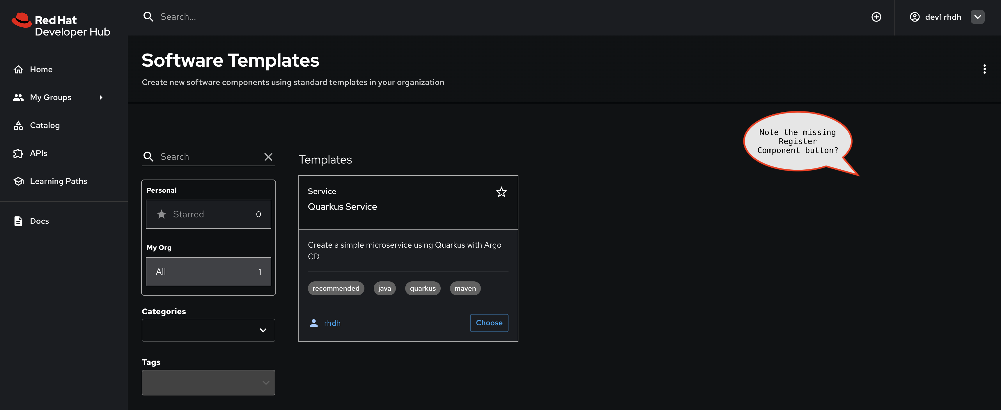Open the Categories dropdown
The height and width of the screenshot is (410, 1001).
(x=208, y=330)
